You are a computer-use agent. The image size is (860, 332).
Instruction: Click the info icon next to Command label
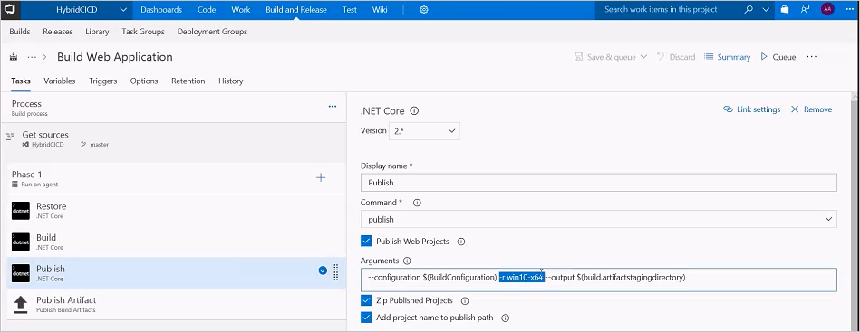tap(417, 203)
